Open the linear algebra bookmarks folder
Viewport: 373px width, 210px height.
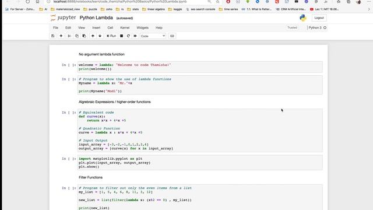tap(153, 9)
